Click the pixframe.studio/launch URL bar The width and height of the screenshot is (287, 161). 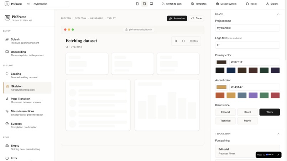tap(139, 29)
